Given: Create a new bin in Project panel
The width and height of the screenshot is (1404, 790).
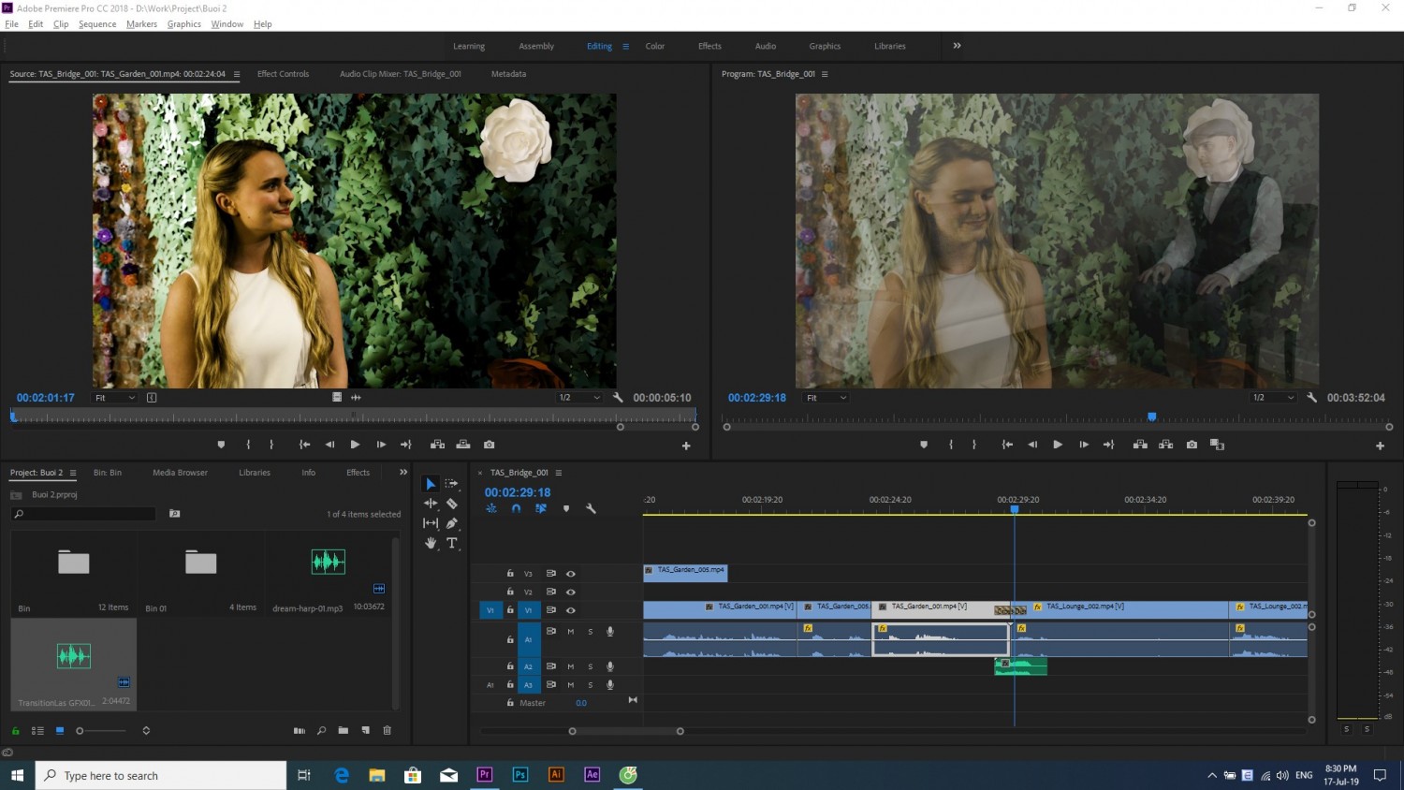Looking at the screenshot, I should pyautogui.click(x=344, y=730).
